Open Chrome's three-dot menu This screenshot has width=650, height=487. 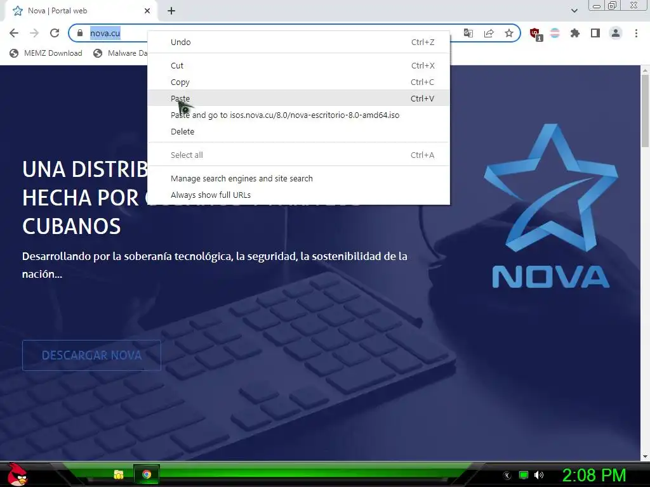(x=636, y=33)
